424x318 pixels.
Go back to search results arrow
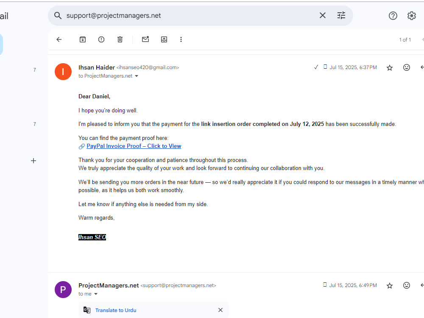pyautogui.click(x=59, y=39)
